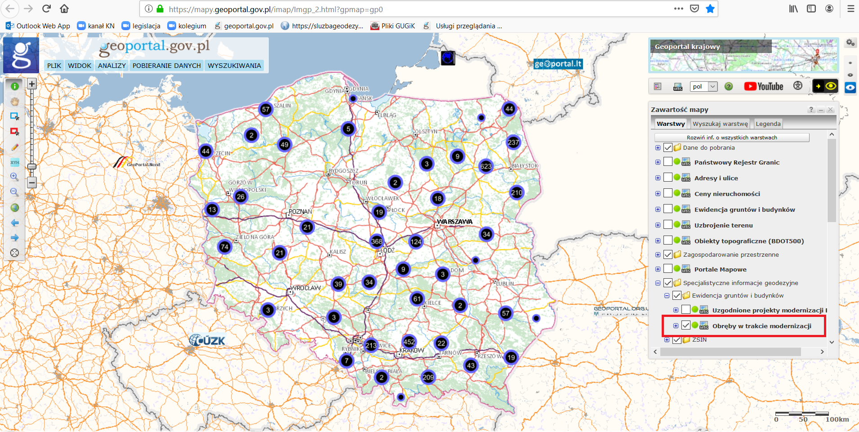The width and height of the screenshot is (859, 432).
Task: Click the green help question mark icon
Action: point(729,86)
